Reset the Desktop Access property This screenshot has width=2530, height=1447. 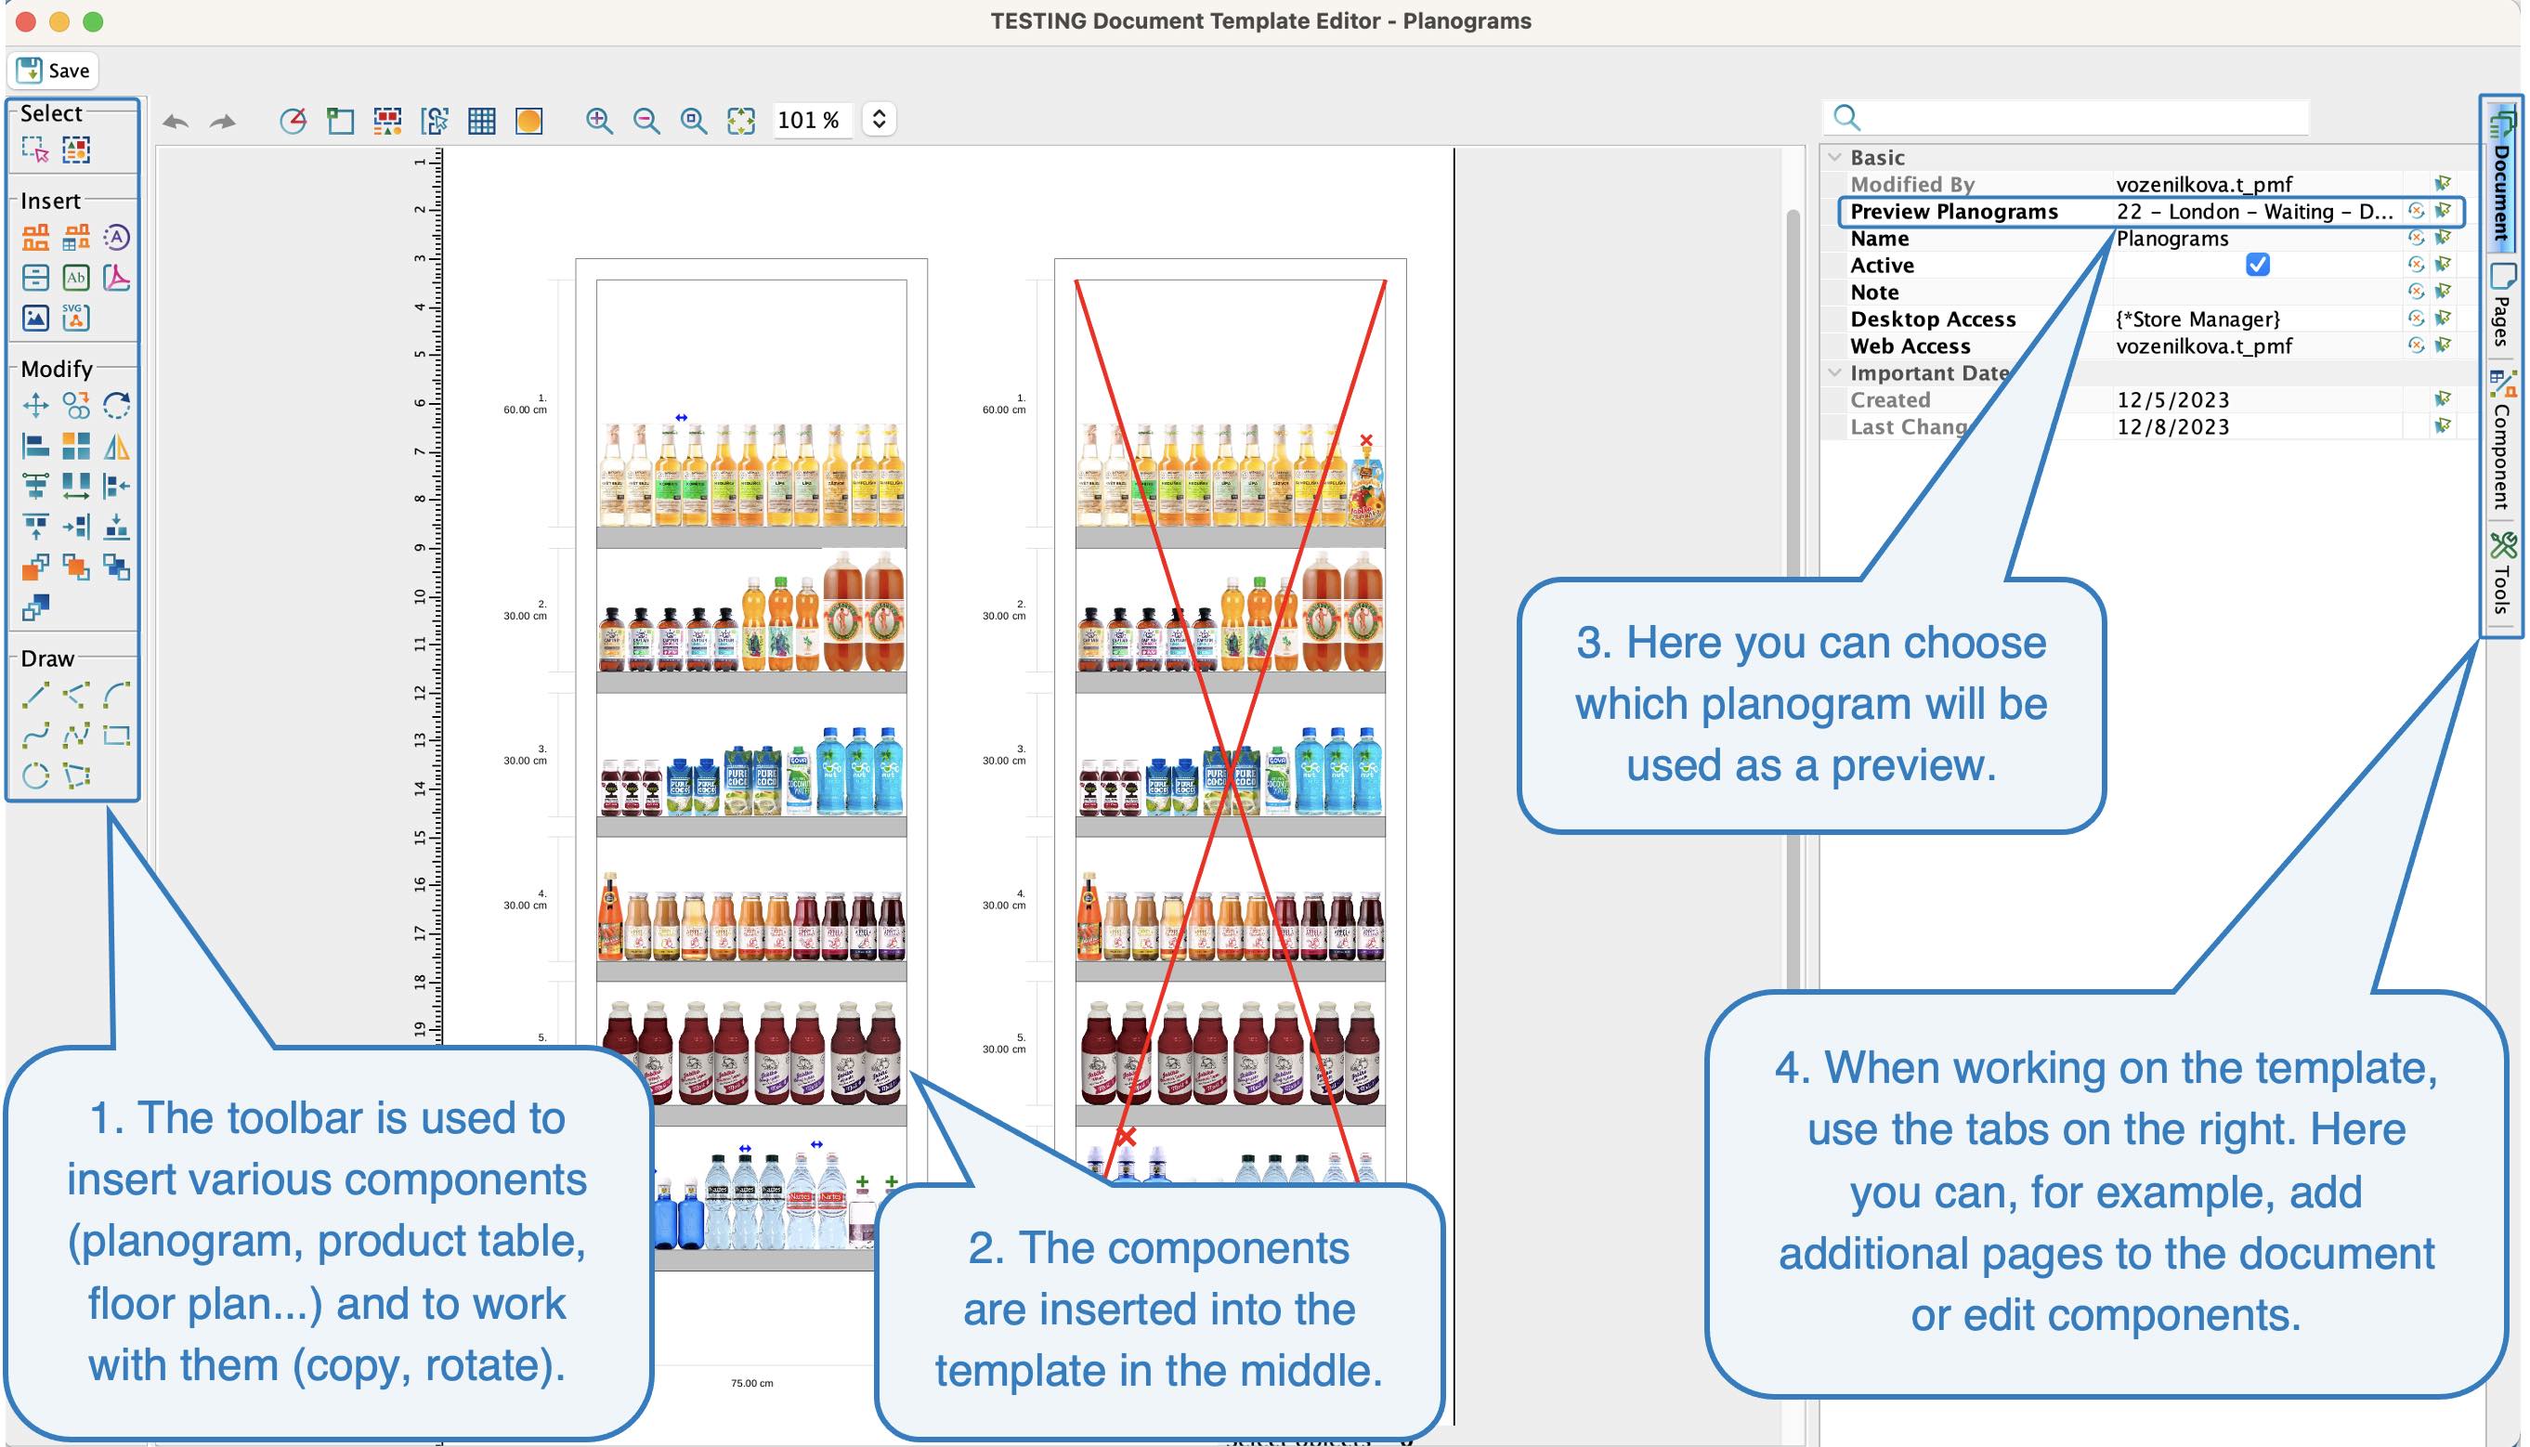click(2416, 318)
